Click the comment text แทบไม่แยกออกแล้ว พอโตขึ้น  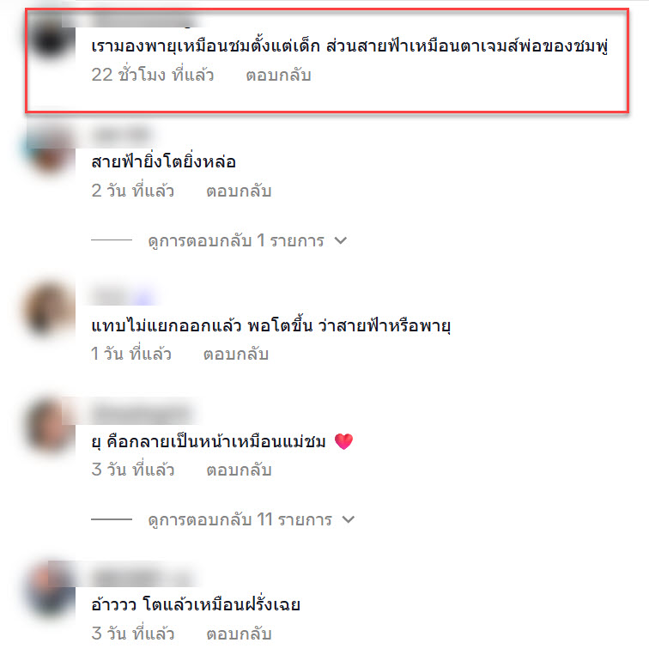(202, 326)
